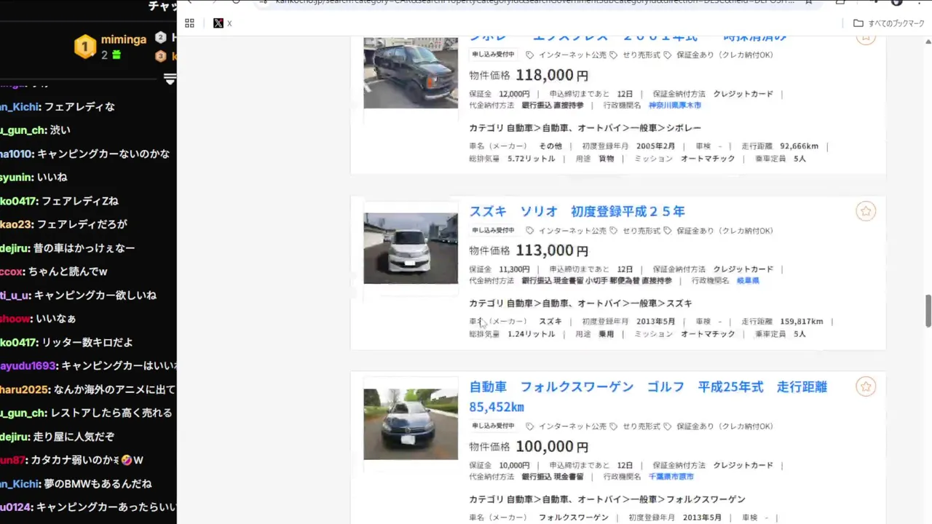Favorite the スズキ ソリオ listing with star
Viewport: 932px width, 524px height.
[866, 211]
